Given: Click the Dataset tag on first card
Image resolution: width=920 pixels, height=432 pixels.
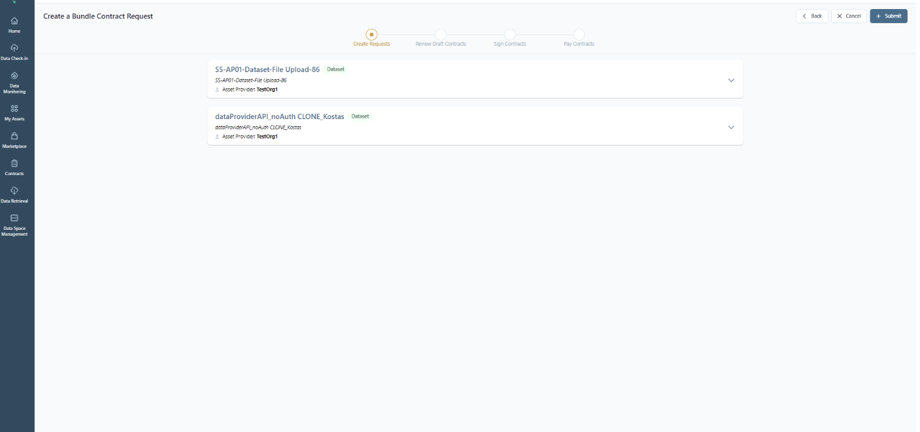Looking at the screenshot, I should 335,69.
